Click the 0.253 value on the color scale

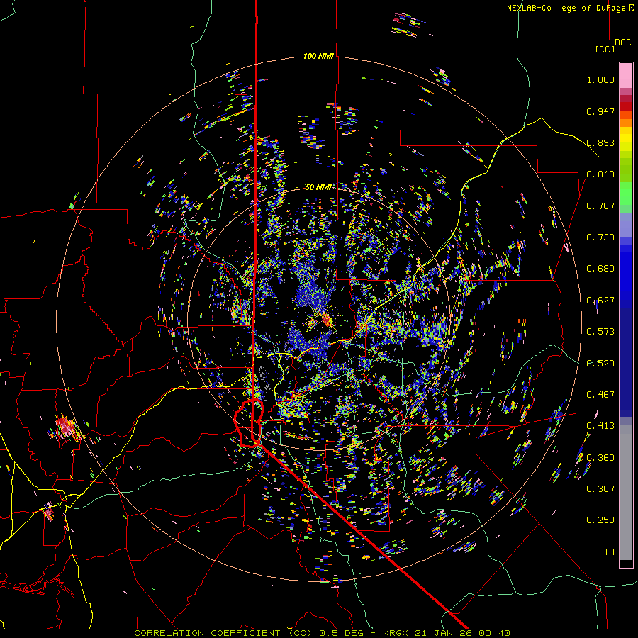coord(600,520)
